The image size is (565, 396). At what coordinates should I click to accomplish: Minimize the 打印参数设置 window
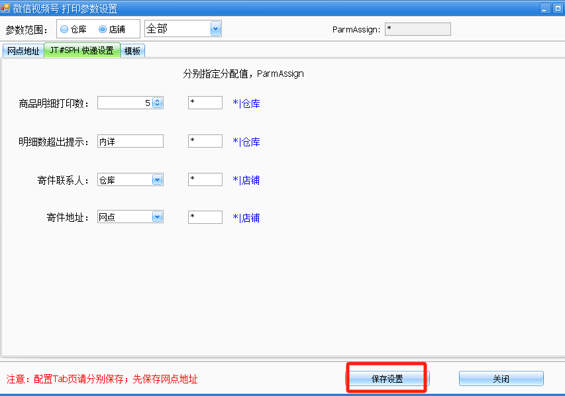click(546, 9)
